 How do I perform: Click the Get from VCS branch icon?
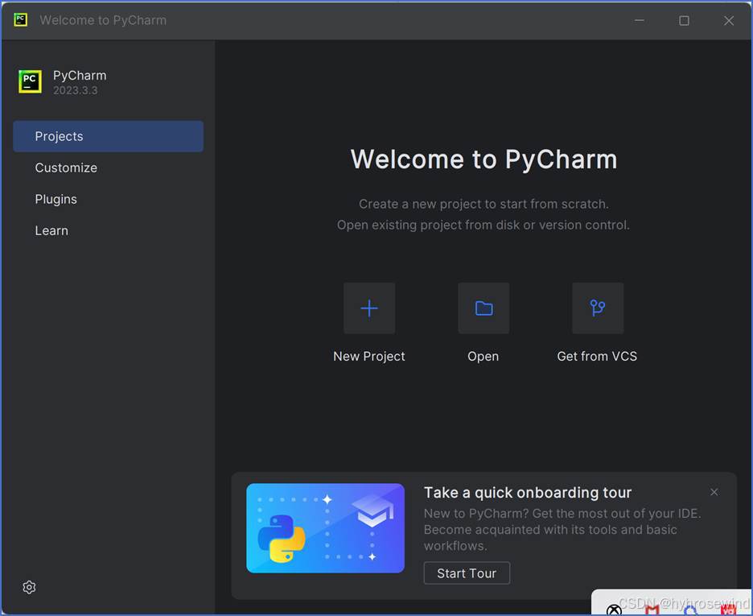[x=598, y=308]
